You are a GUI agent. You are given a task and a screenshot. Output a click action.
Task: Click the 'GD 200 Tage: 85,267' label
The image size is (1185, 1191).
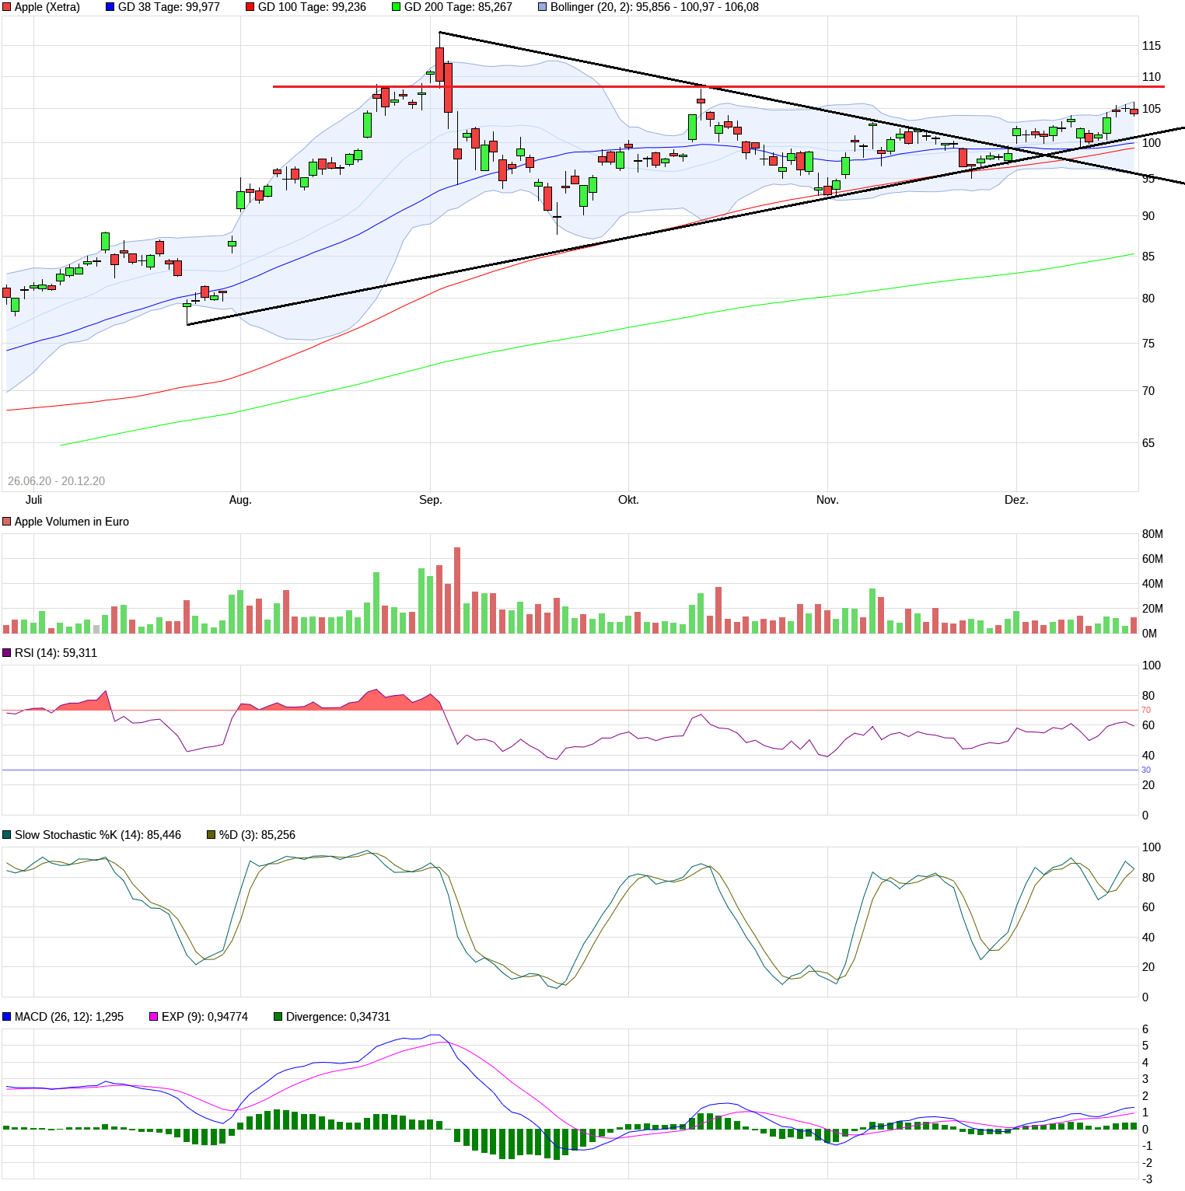point(458,7)
